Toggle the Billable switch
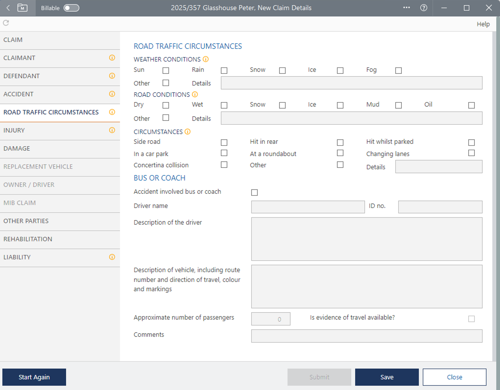500x390 pixels. [x=71, y=8]
